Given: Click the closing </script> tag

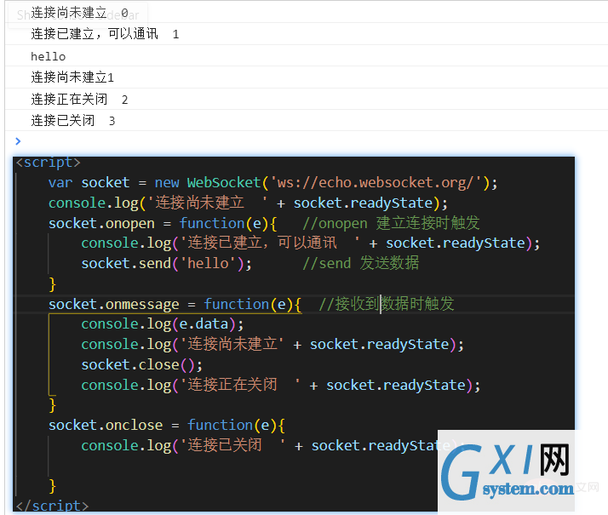Looking at the screenshot, I should click(52, 506).
